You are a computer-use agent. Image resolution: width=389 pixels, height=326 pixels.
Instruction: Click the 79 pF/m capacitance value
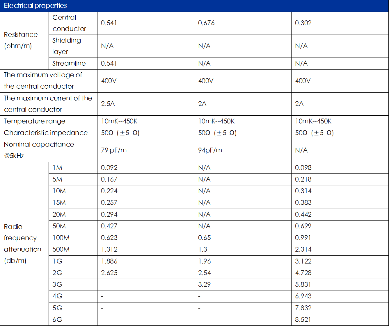[x=114, y=150]
